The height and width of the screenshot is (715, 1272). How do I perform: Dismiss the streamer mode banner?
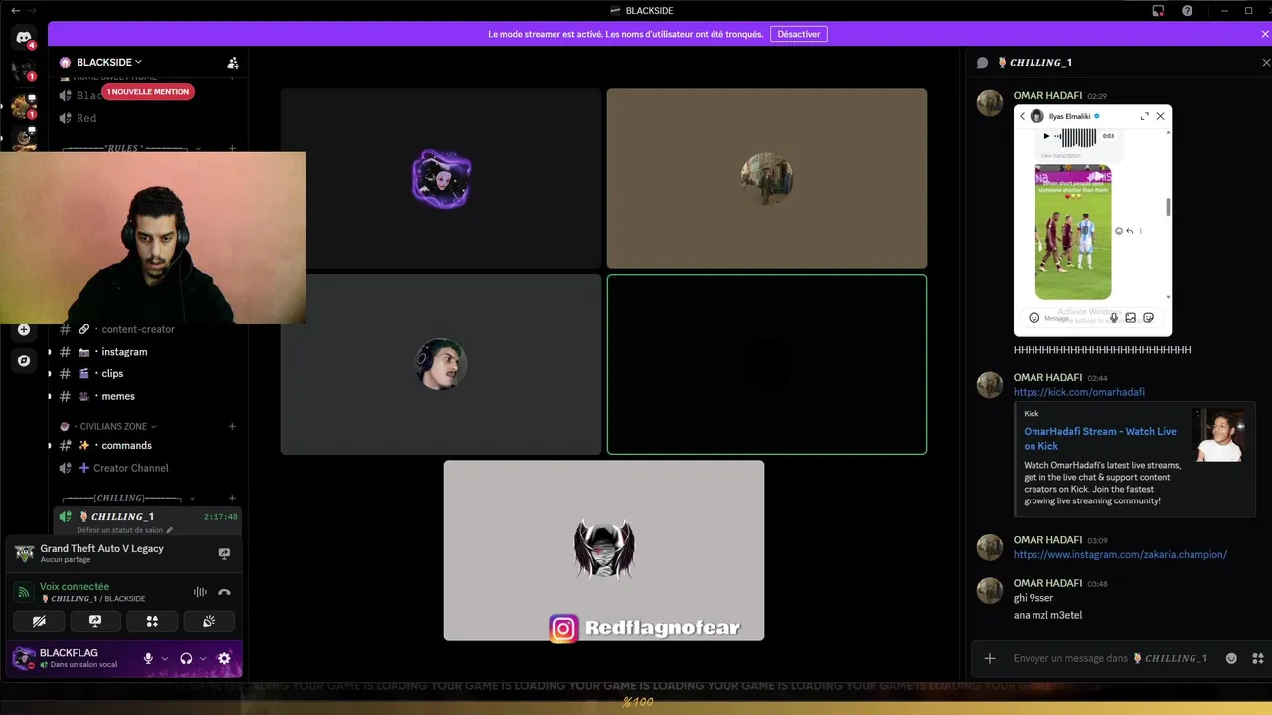click(1265, 34)
